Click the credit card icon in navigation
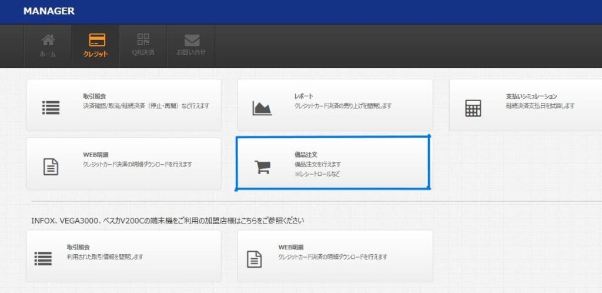Screen dimensions: 602x293 pyautogui.click(x=97, y=40)
